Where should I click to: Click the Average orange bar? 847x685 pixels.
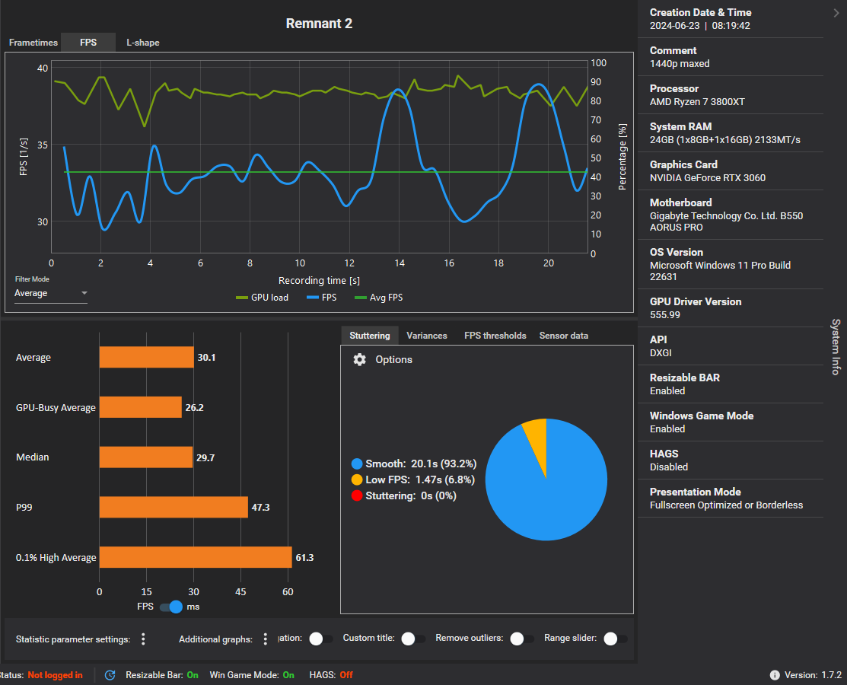(146, 358)
